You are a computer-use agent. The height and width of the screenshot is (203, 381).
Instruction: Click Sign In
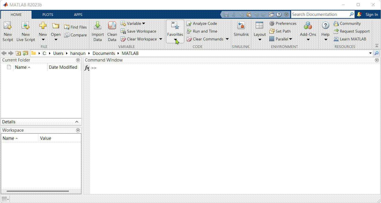372,14
